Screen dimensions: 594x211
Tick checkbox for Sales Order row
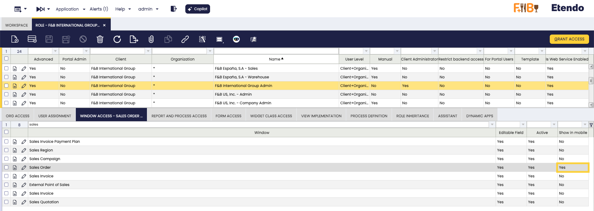point(6,167)
